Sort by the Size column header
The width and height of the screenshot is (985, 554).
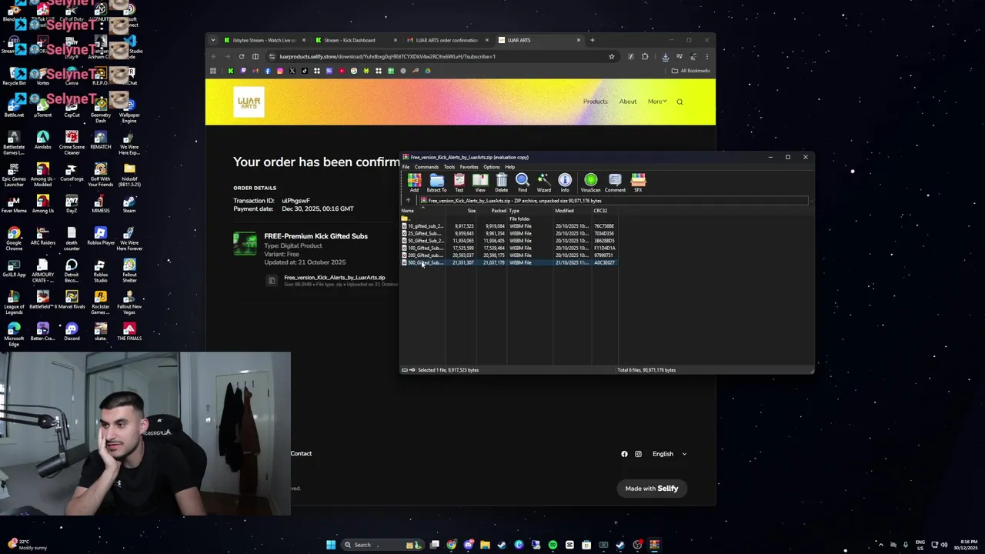(x=461, y=211)
